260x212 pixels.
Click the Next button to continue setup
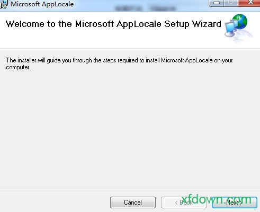click(235, 202)
